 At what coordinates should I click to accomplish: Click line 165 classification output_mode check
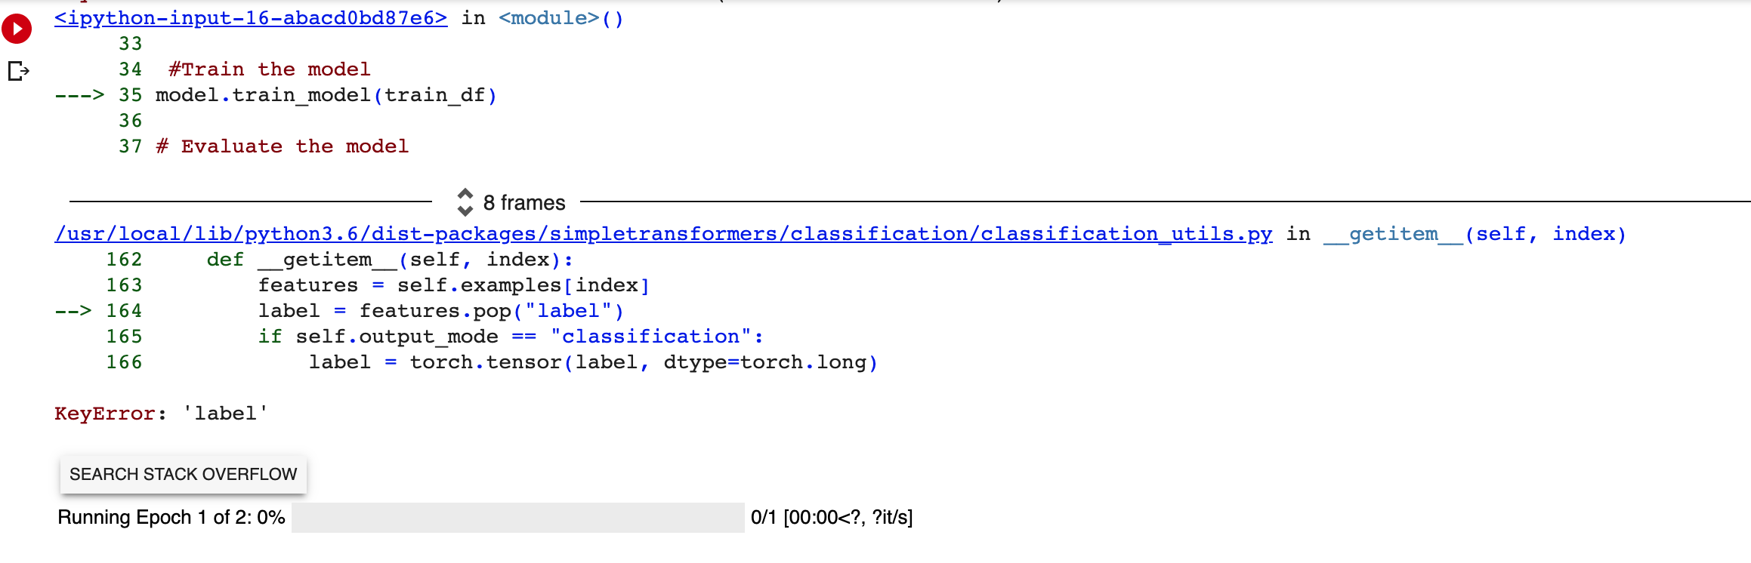click(510, 336)
